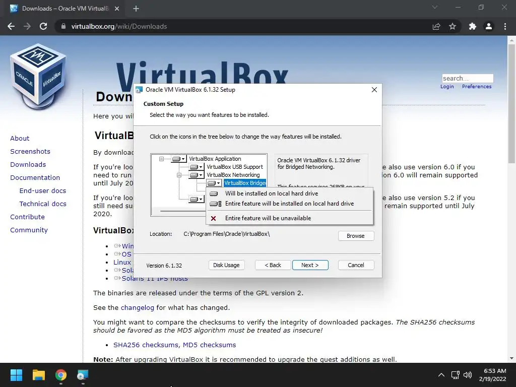Viewport: 516px width, 387px height.
Task: Open the taskbar clock and date
Action: 493,375
